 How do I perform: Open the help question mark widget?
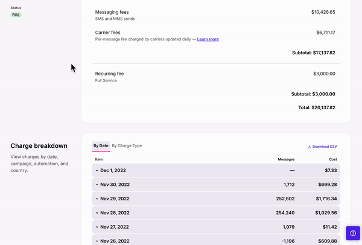[x=353, y=233]
